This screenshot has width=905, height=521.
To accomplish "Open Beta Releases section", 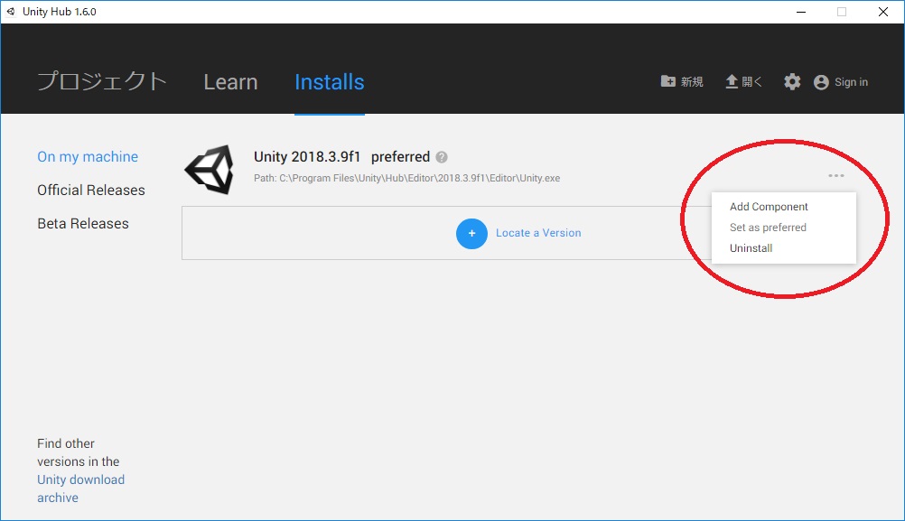I will coord(83,224).
